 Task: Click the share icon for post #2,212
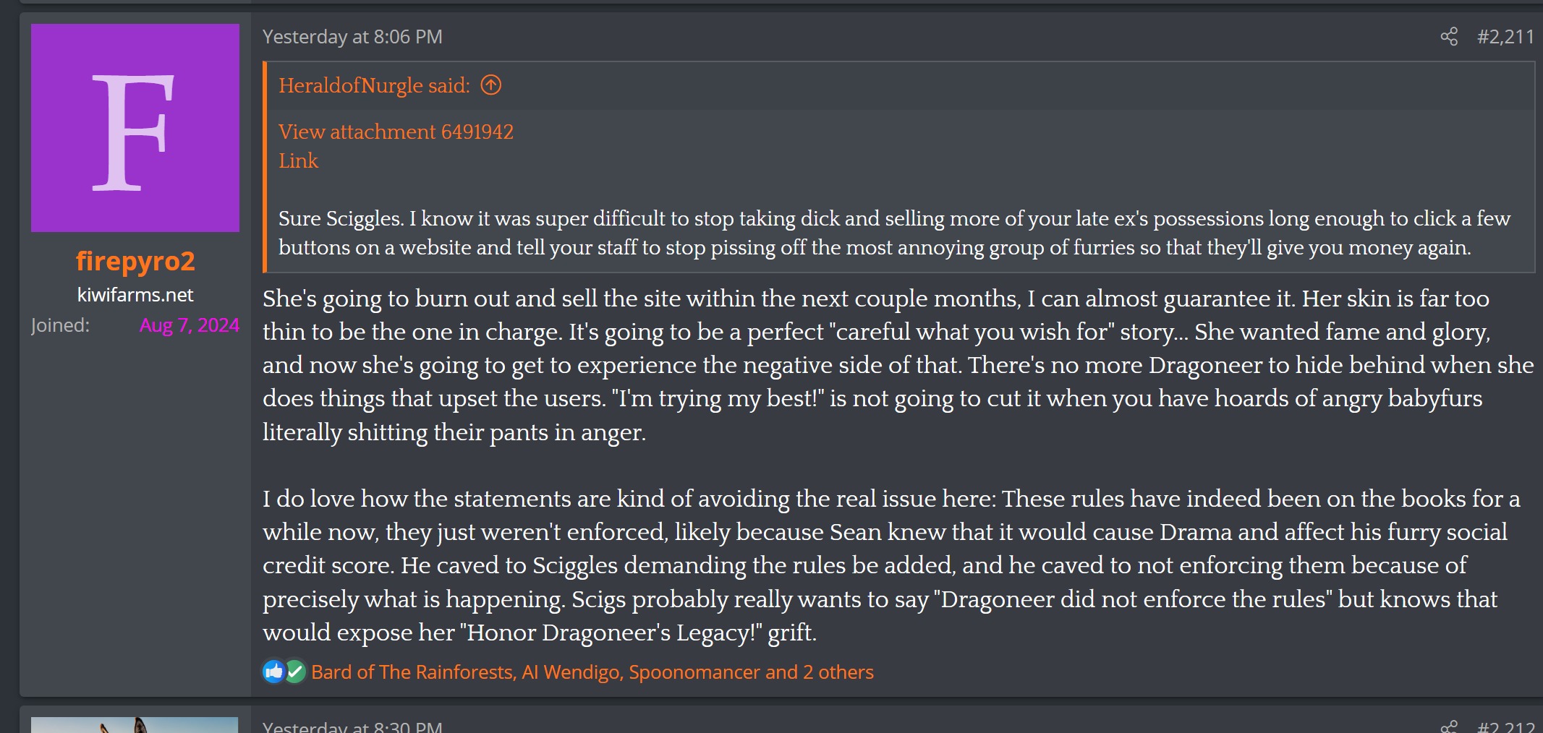(1449, 726)
